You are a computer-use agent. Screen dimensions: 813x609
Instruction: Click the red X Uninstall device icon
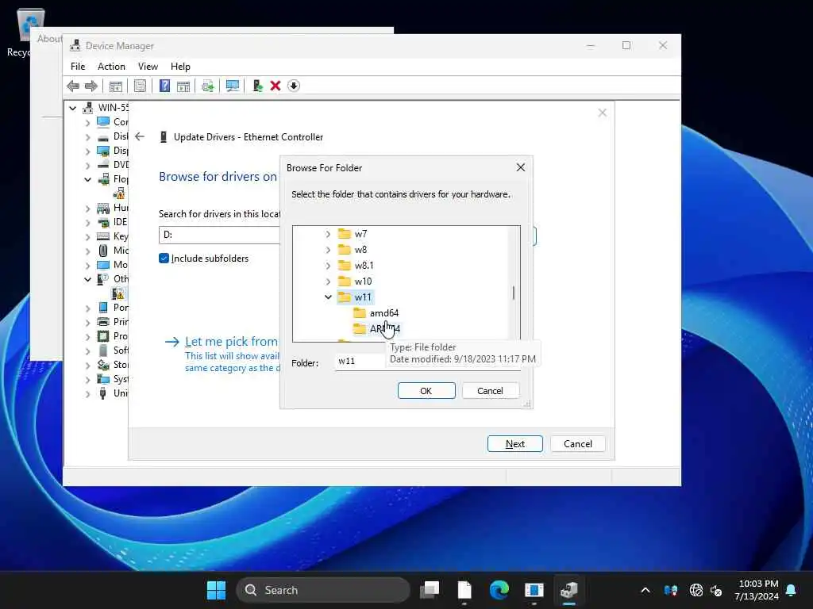pos(275,86)
